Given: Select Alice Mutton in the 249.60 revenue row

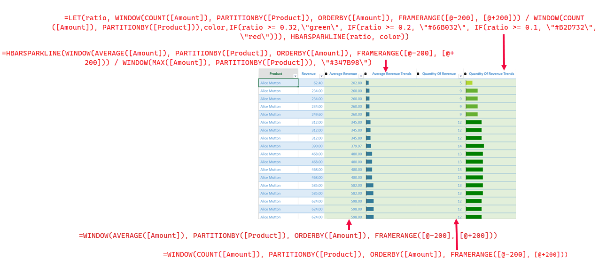Looking at the screenshot, I should (x=278, y=114).
